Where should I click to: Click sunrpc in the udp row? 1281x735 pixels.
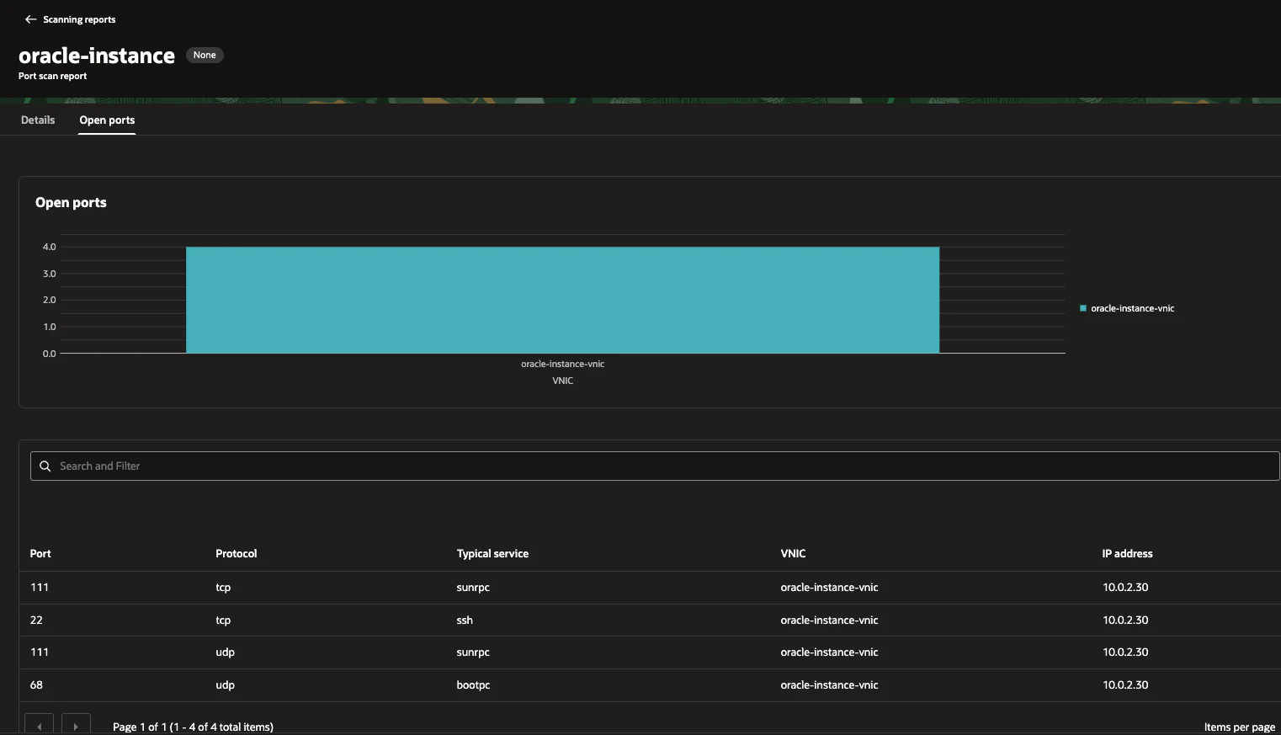pyautogui.click(x=473, y=652)
